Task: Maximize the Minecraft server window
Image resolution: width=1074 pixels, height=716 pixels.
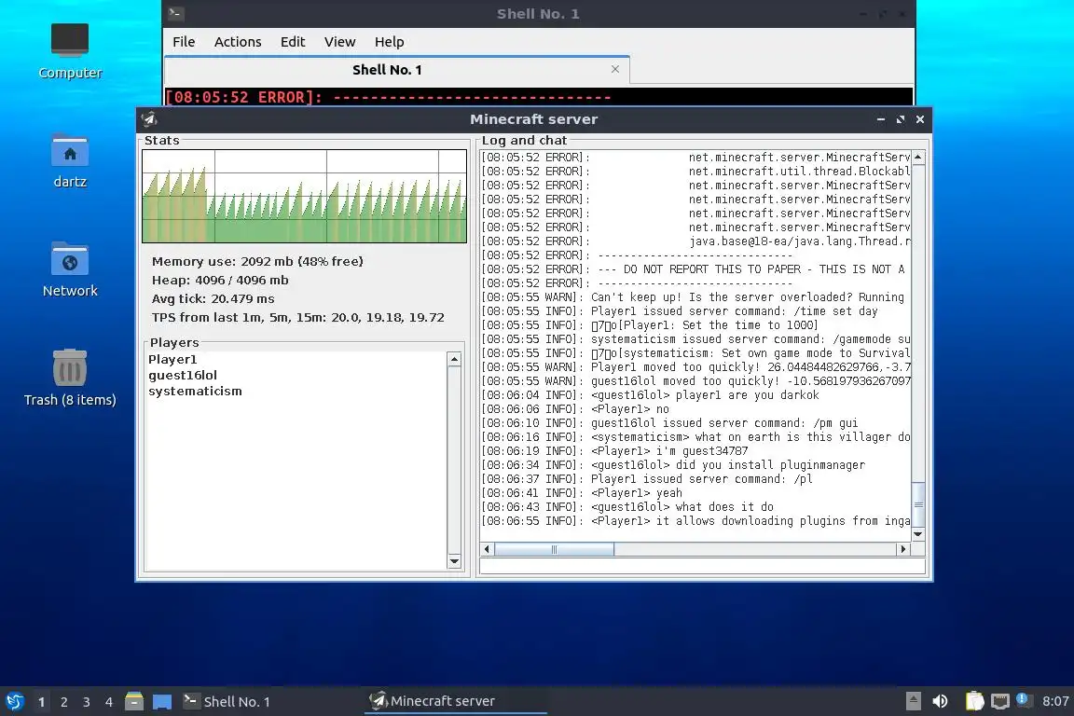Action: pyautogui.click(x=901, y=119)
